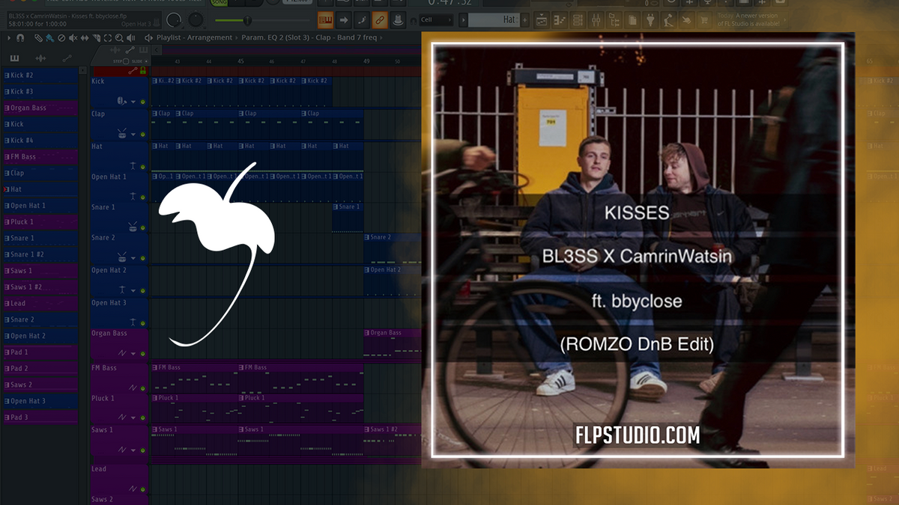This screenshot has width=899, height=505.
Task: Open the newer FL Studio version notification link
Action: pos(749,19)
